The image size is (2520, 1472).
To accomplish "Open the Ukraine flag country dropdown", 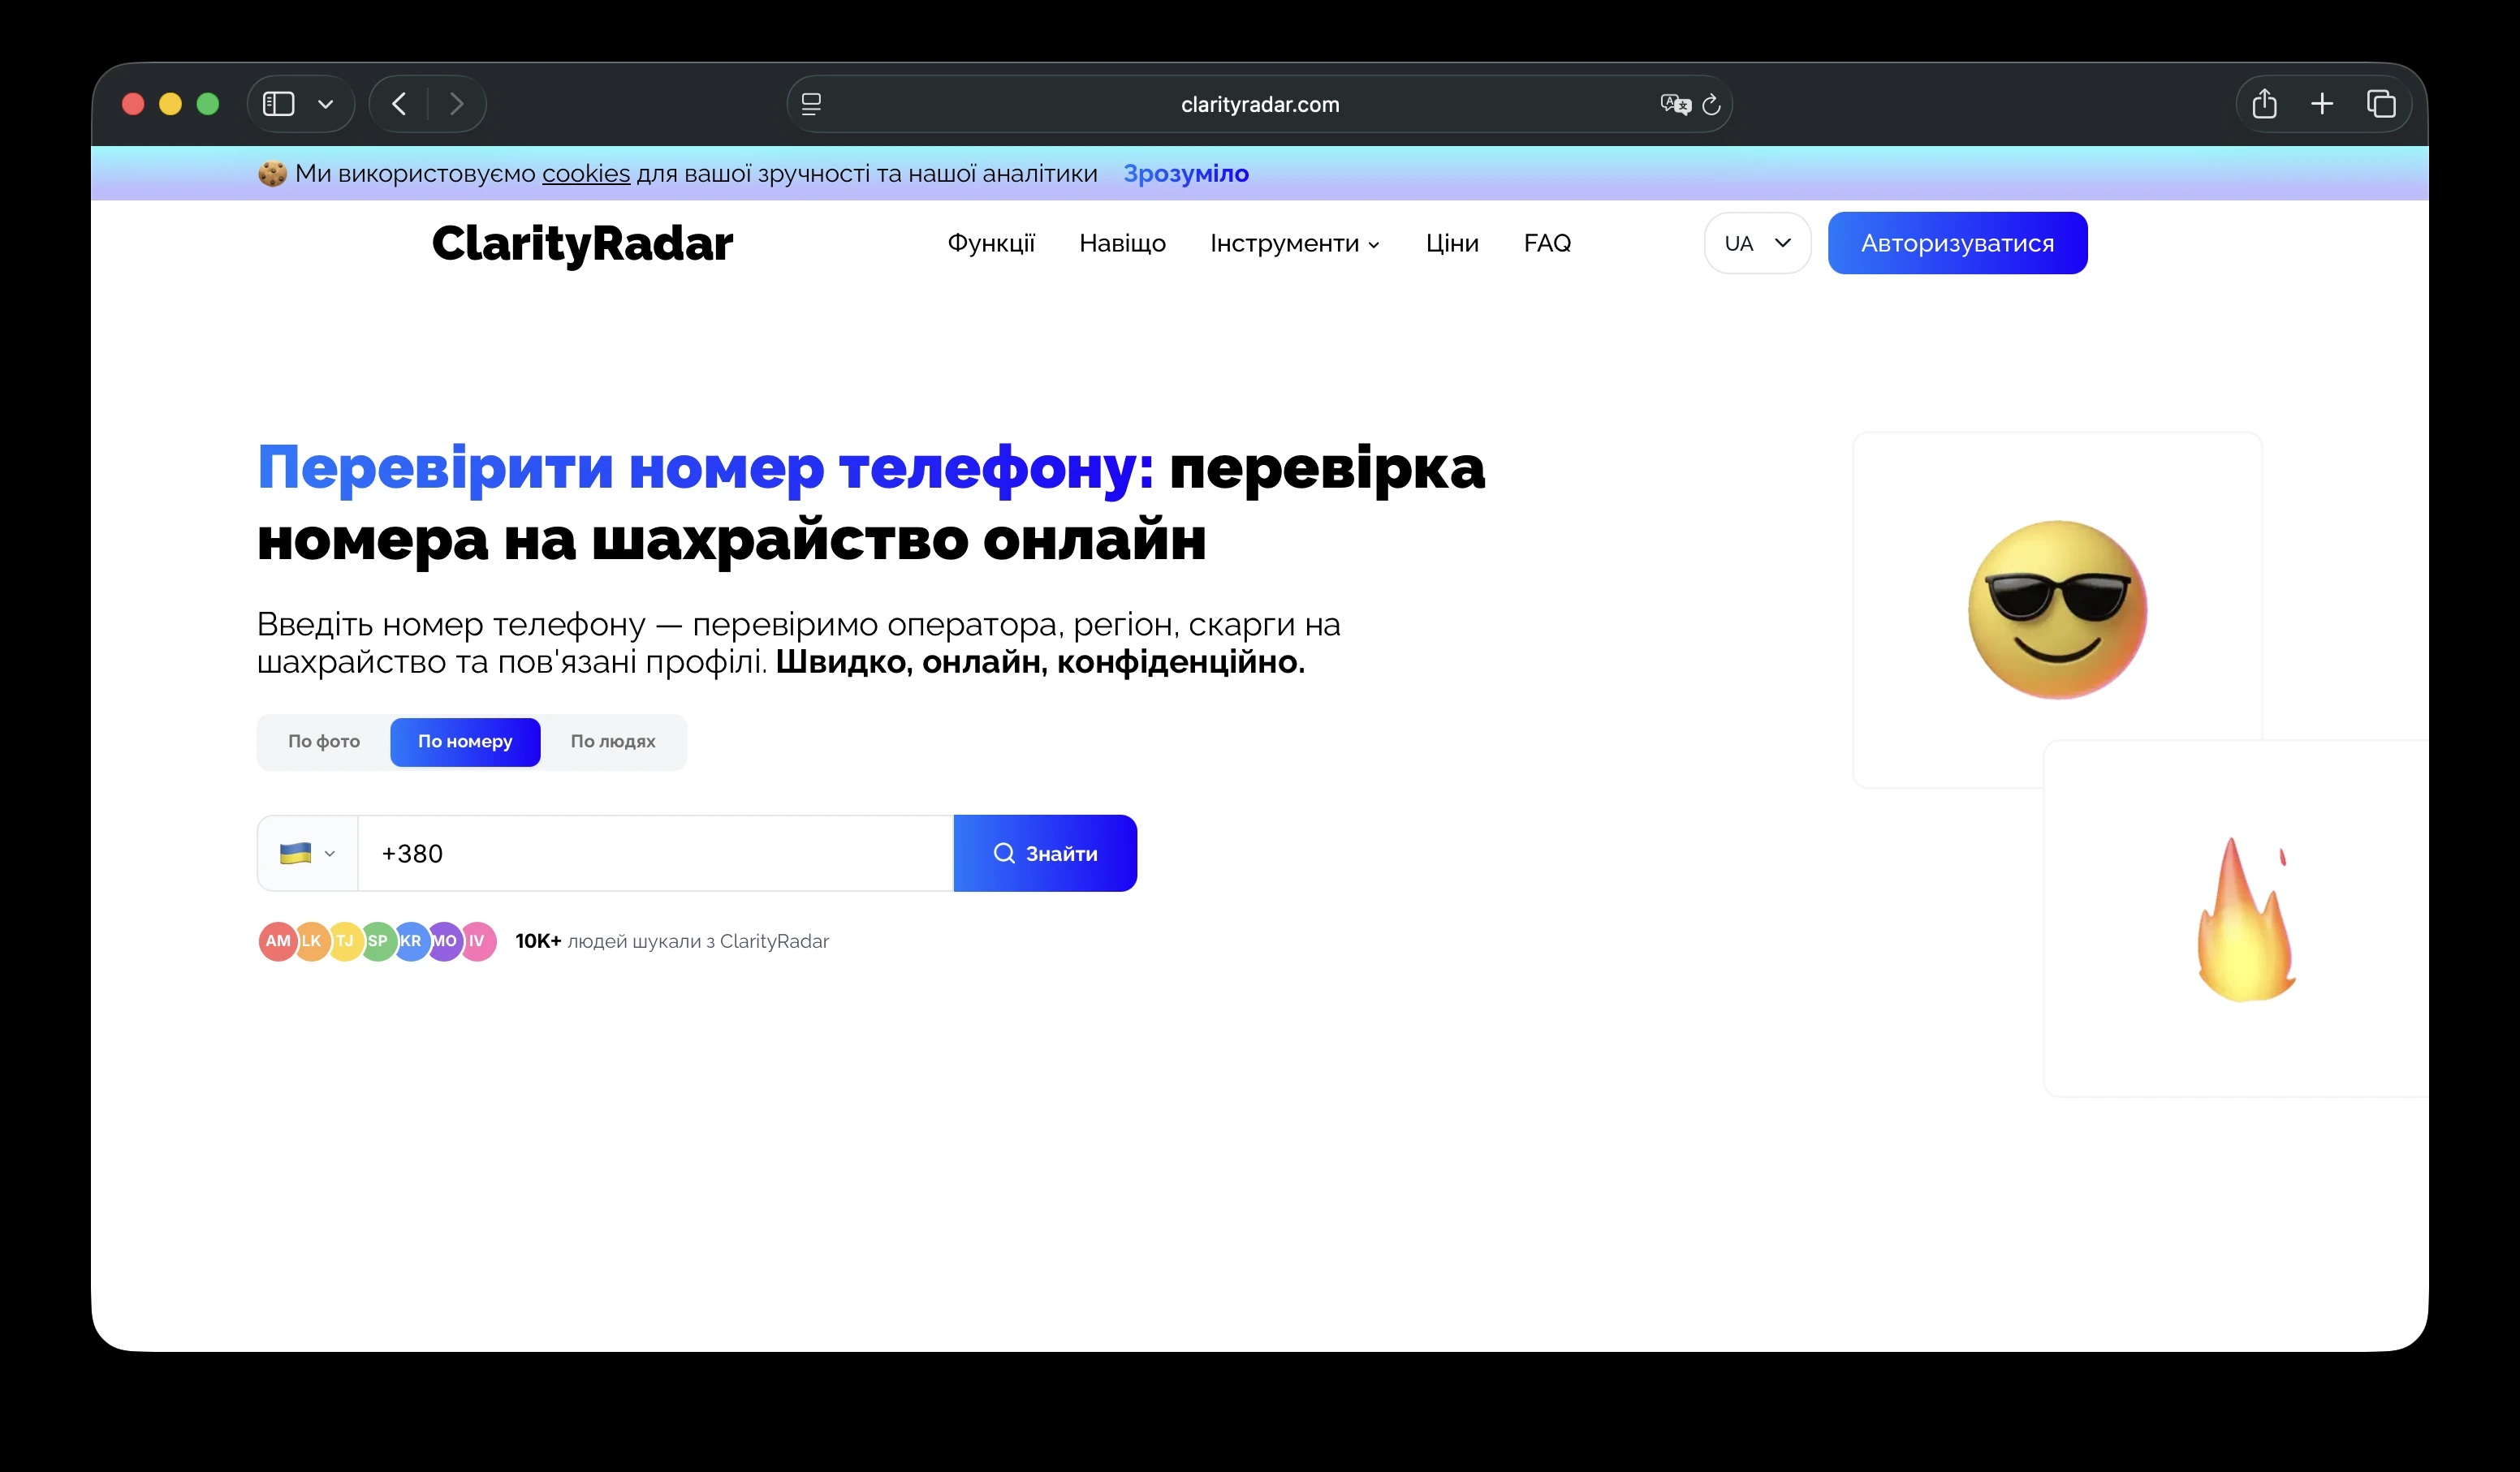I will (x=307, y=854).
